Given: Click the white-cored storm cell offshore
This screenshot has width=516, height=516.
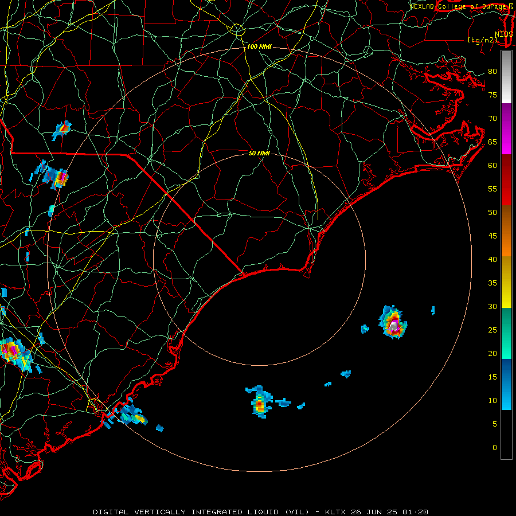Looking at the screenshot, I should pyautogui.click(x=393, y=322).
